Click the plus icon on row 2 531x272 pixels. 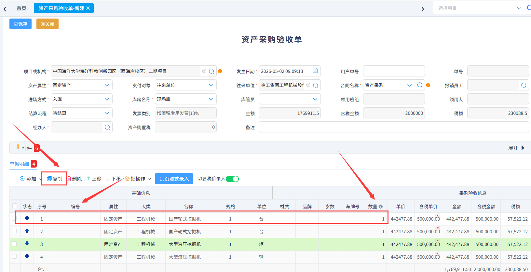click(27, 231)
